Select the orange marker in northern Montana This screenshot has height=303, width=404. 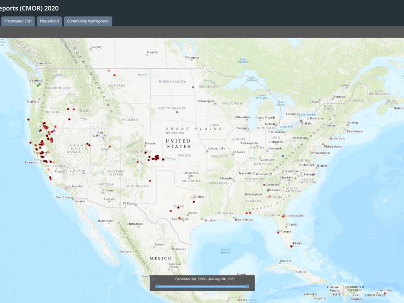[108, 71]
